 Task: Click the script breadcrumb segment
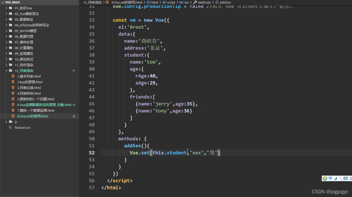[171, 2]
